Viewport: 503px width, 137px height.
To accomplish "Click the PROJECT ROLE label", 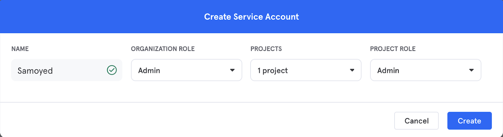I will pyautogui.click(x=393, y=49).
